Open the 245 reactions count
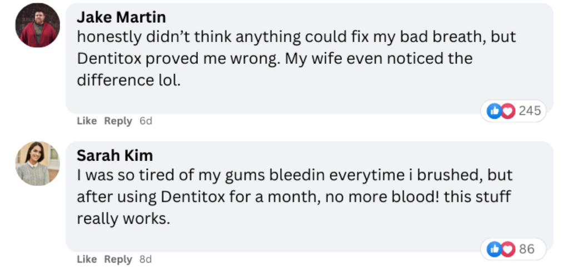Image resolution: width=569 pixels, height=272 pixels. pos(530,110)
